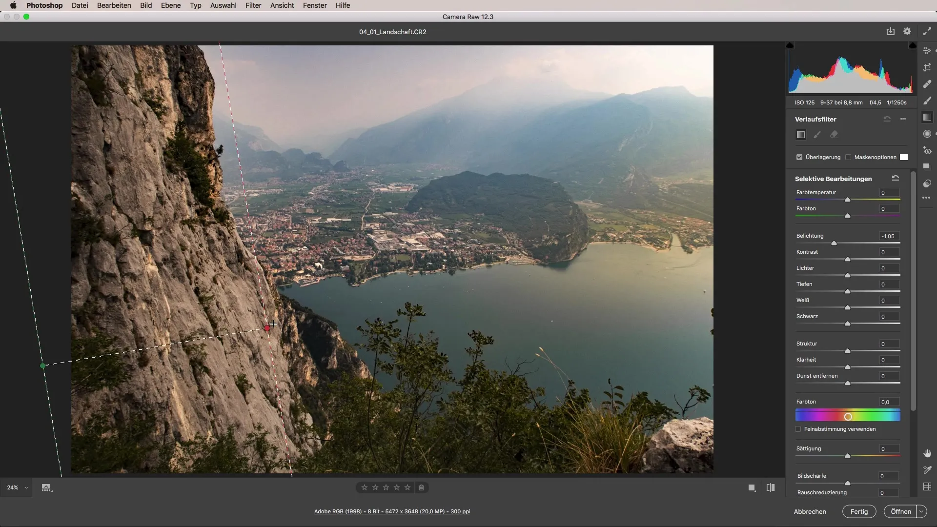Click the Sättigung slider handle
Viewport: 937px width, 527px height.
click(x=848, y=456)
